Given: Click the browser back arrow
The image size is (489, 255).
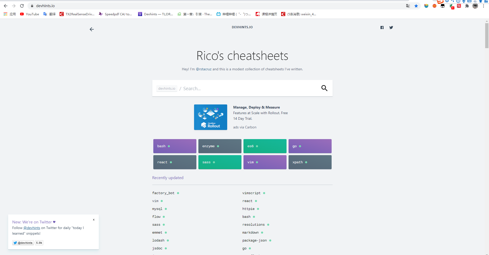Looking at the screenshot, I should click(6, 6).
